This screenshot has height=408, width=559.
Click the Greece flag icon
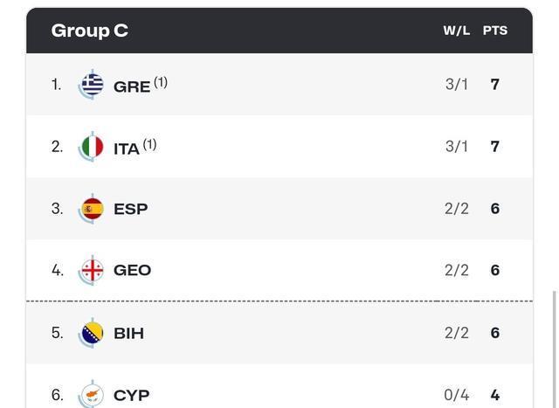(x=93, y=85)
